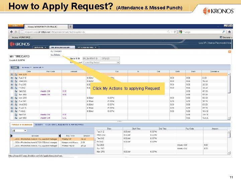This screenshot has width=241, height=181.
Task: Click the Save button
Action: click(x=15, y=67)
